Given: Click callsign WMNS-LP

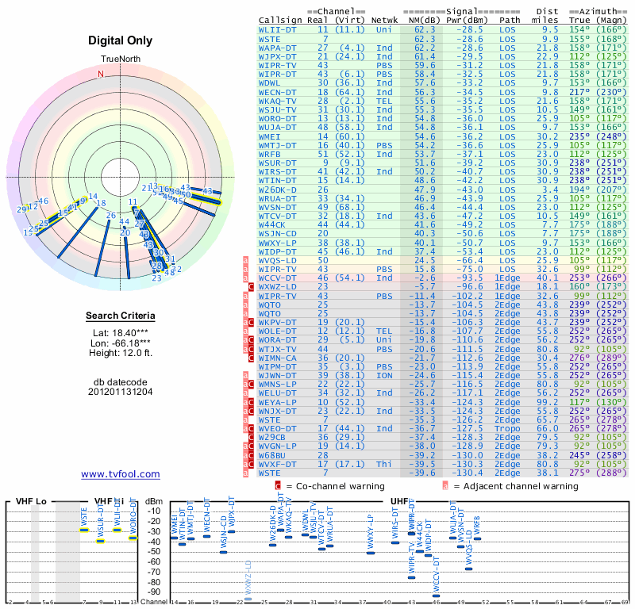Looking at the screenshot, I should [x=277, y=384].
